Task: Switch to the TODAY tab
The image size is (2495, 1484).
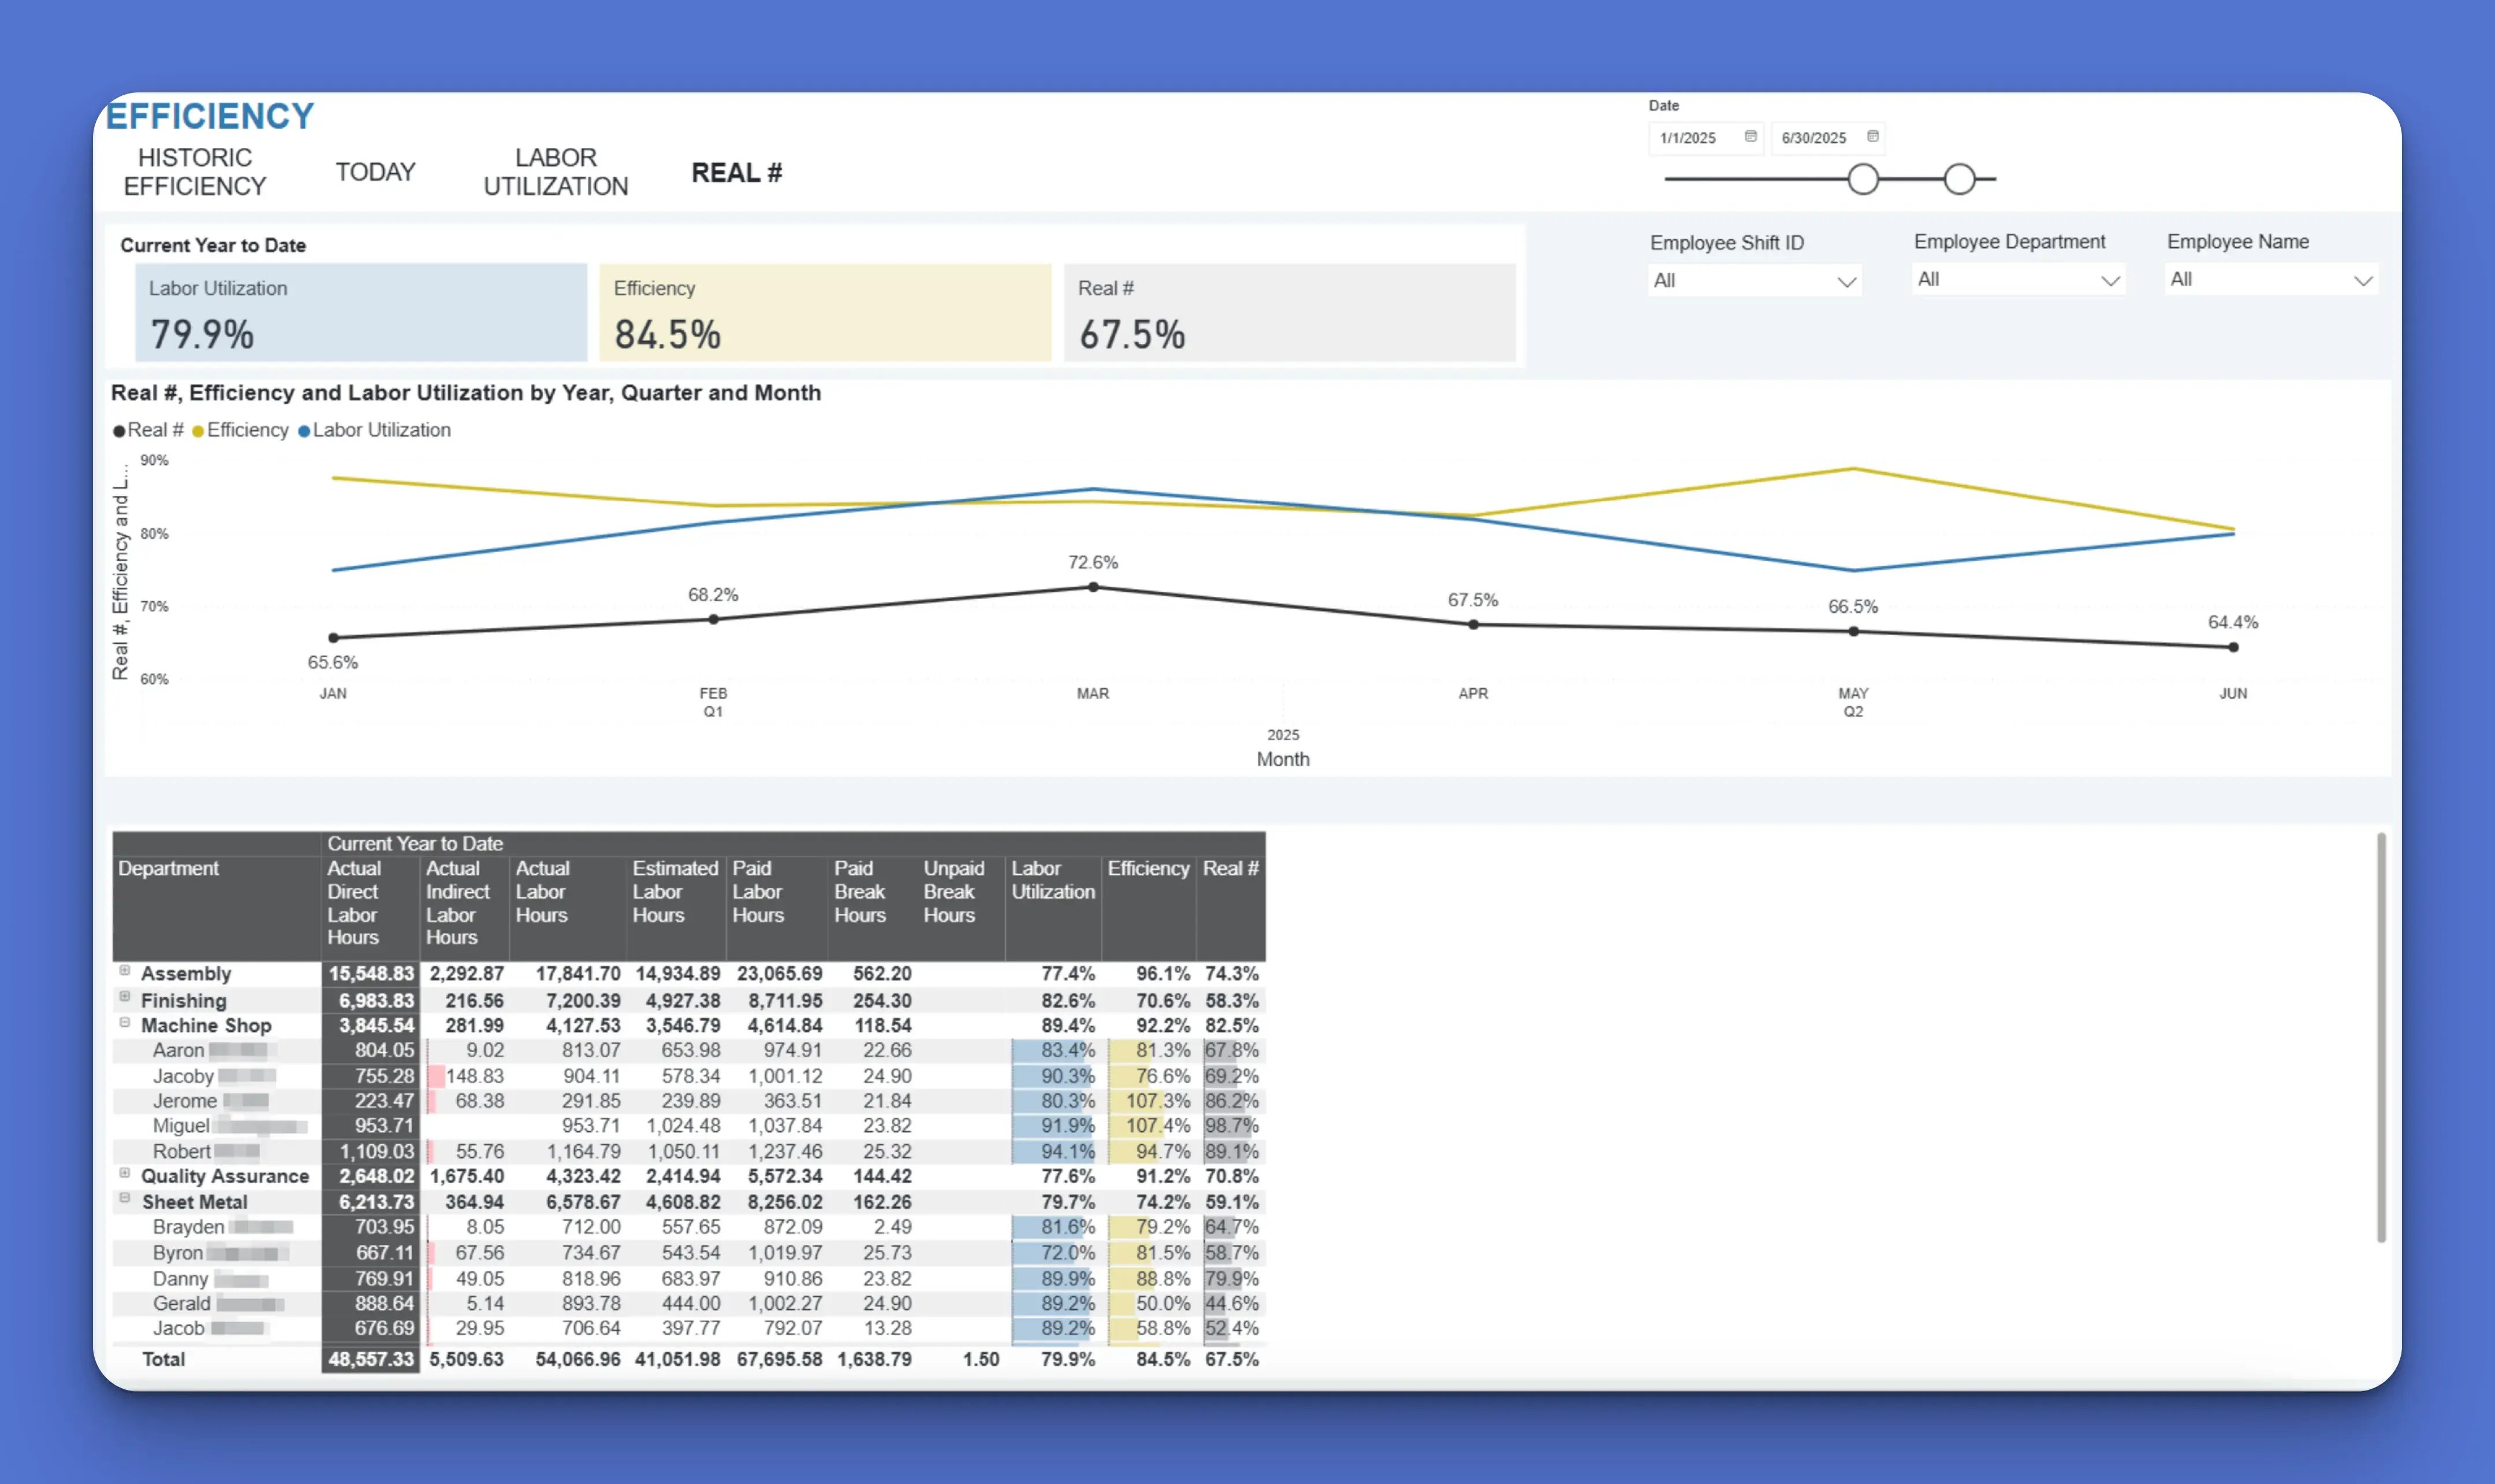Action: pyautogui.click(x=375, y=171)
